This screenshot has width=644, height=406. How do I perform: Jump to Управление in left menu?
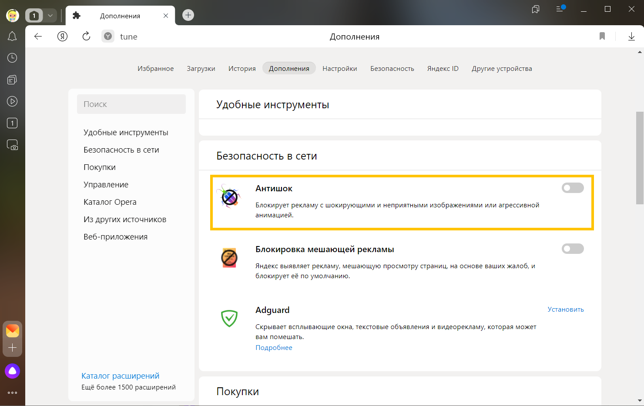coord(106,185)
